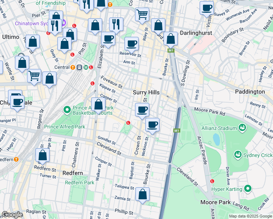The image size is (273, 219).
Task: Click the shopping bag marker over Prince Alfred Park Basketball Courts
Action: pyautogui.click(x=99, y=104)
